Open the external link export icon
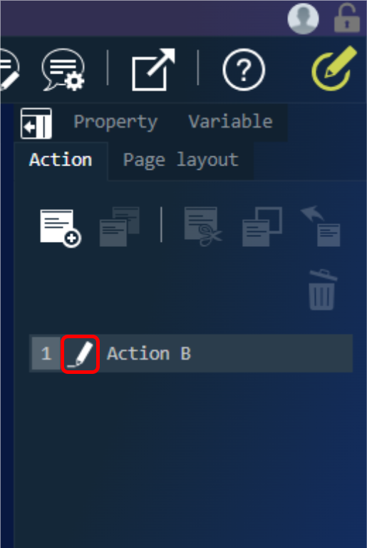 click(x=153, y=69)
